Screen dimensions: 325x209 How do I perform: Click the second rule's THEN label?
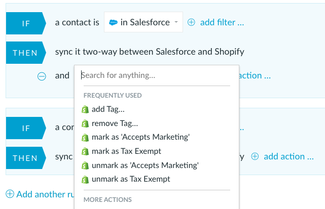click(26, 158)
